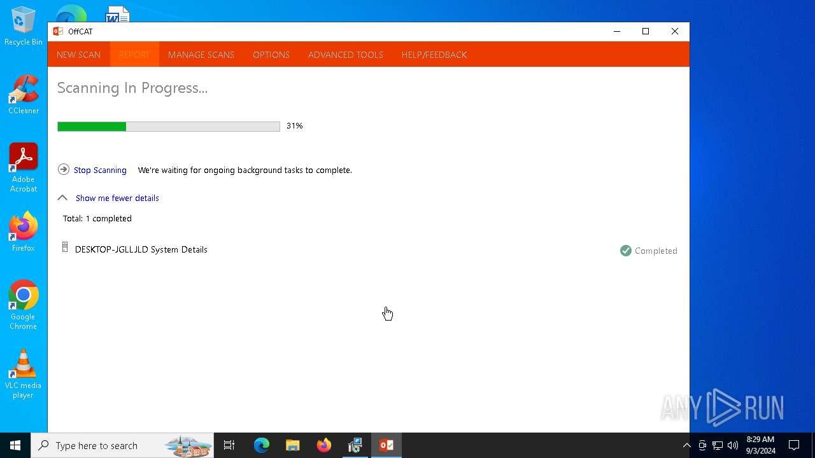Click the OffCAT taskbar button
The height and width of the screenshot is (458, 815).
[386, 445]
